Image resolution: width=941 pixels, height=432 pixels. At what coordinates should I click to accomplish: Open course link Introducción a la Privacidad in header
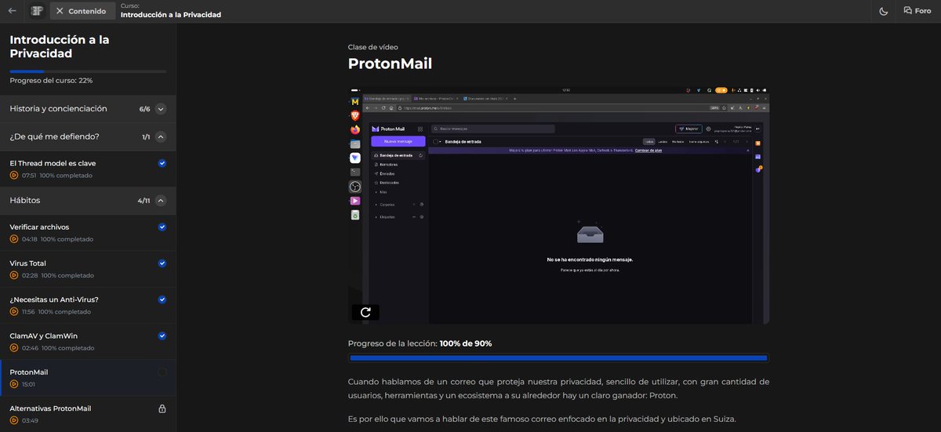click(171, 15)
